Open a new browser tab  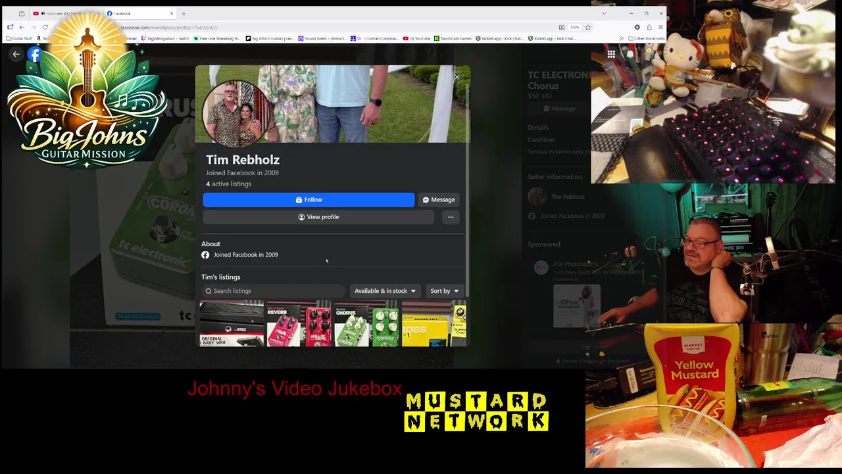(x=184, y=13)
